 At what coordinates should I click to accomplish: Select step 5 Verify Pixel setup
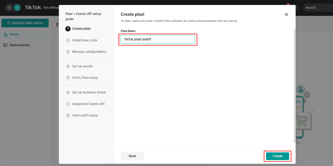pos(82,78)
